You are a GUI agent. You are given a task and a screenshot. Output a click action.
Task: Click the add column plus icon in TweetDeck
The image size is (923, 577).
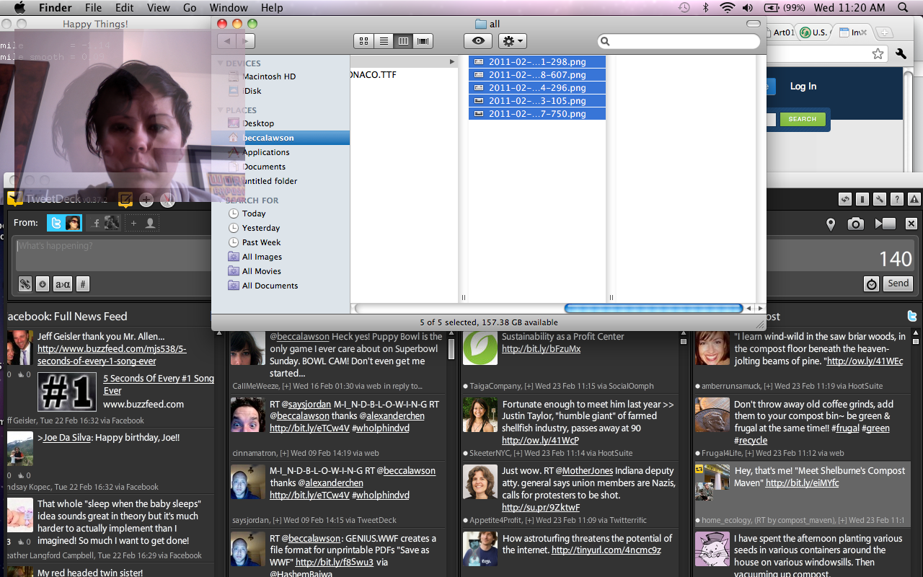146,200
